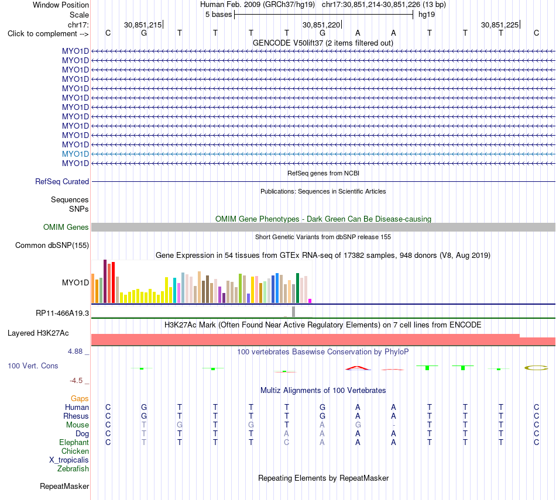The width and height of the screenshot is (556, 500).
Task: Select the 'Zebrafish' species row label
Action: tap(73, 468)
